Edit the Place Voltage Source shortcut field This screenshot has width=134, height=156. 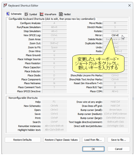click(x=54, y=59)
